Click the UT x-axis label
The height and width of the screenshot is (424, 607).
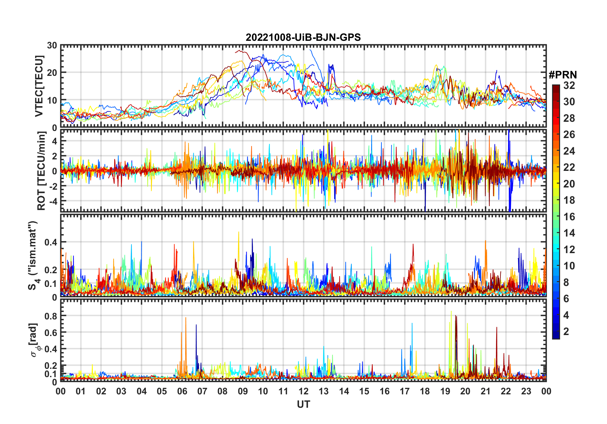[x=303, y=405]
